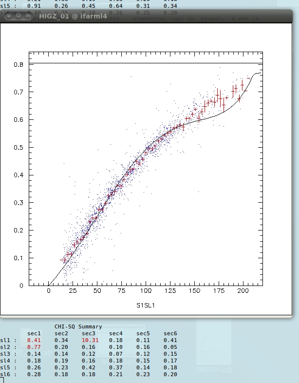Maximize the HIGZ_01 plot window
299x383 pixels.
pos(28,16)
